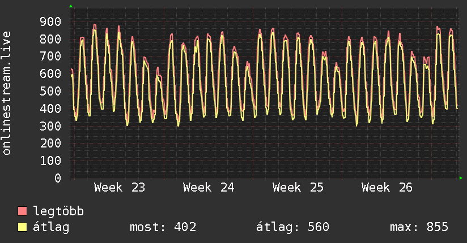Click the Week 23 axis label
The width and height of the screenshot is (467, 243).
point(120,188)
